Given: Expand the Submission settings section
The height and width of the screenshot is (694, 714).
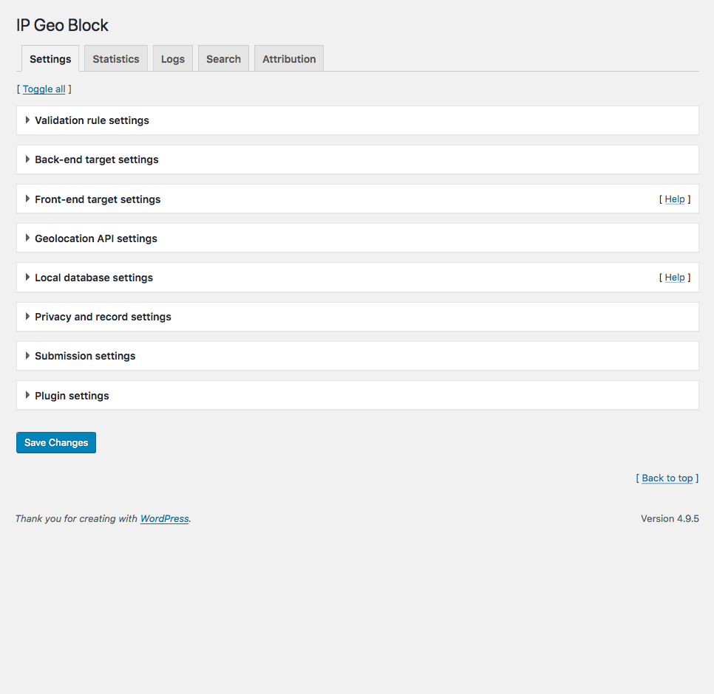Looking at the screenshot, I should coord(85,356).
